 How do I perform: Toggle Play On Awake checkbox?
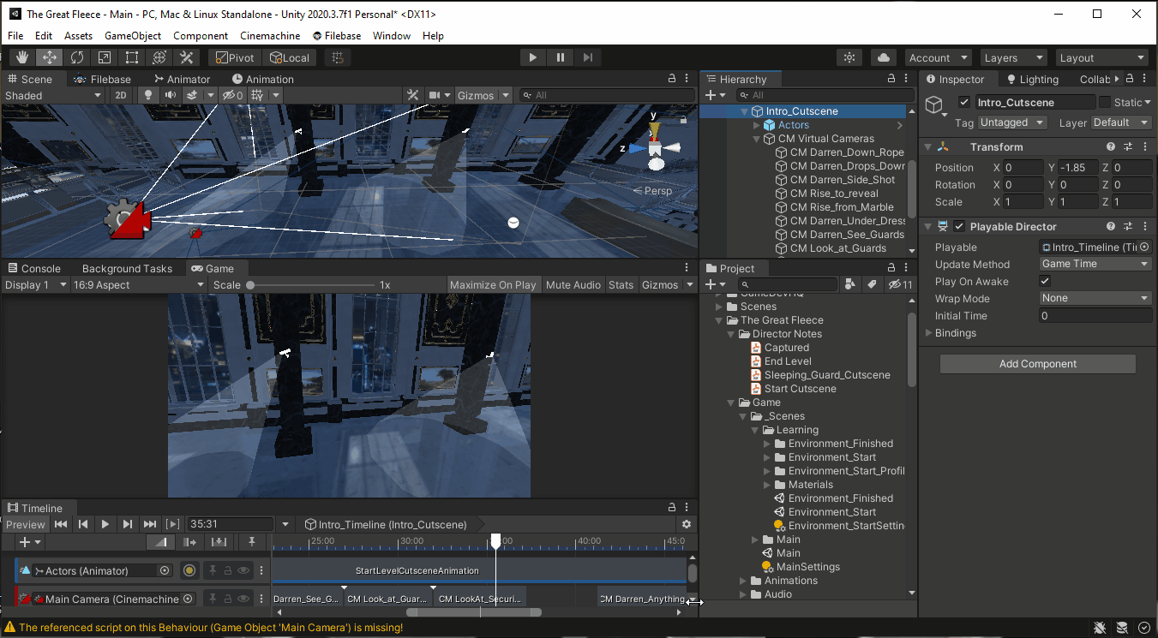pos(1045,281)
